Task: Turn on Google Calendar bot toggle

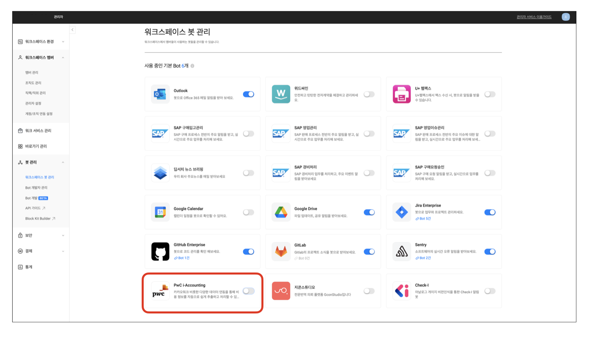Action: click(x=248, y=212)
